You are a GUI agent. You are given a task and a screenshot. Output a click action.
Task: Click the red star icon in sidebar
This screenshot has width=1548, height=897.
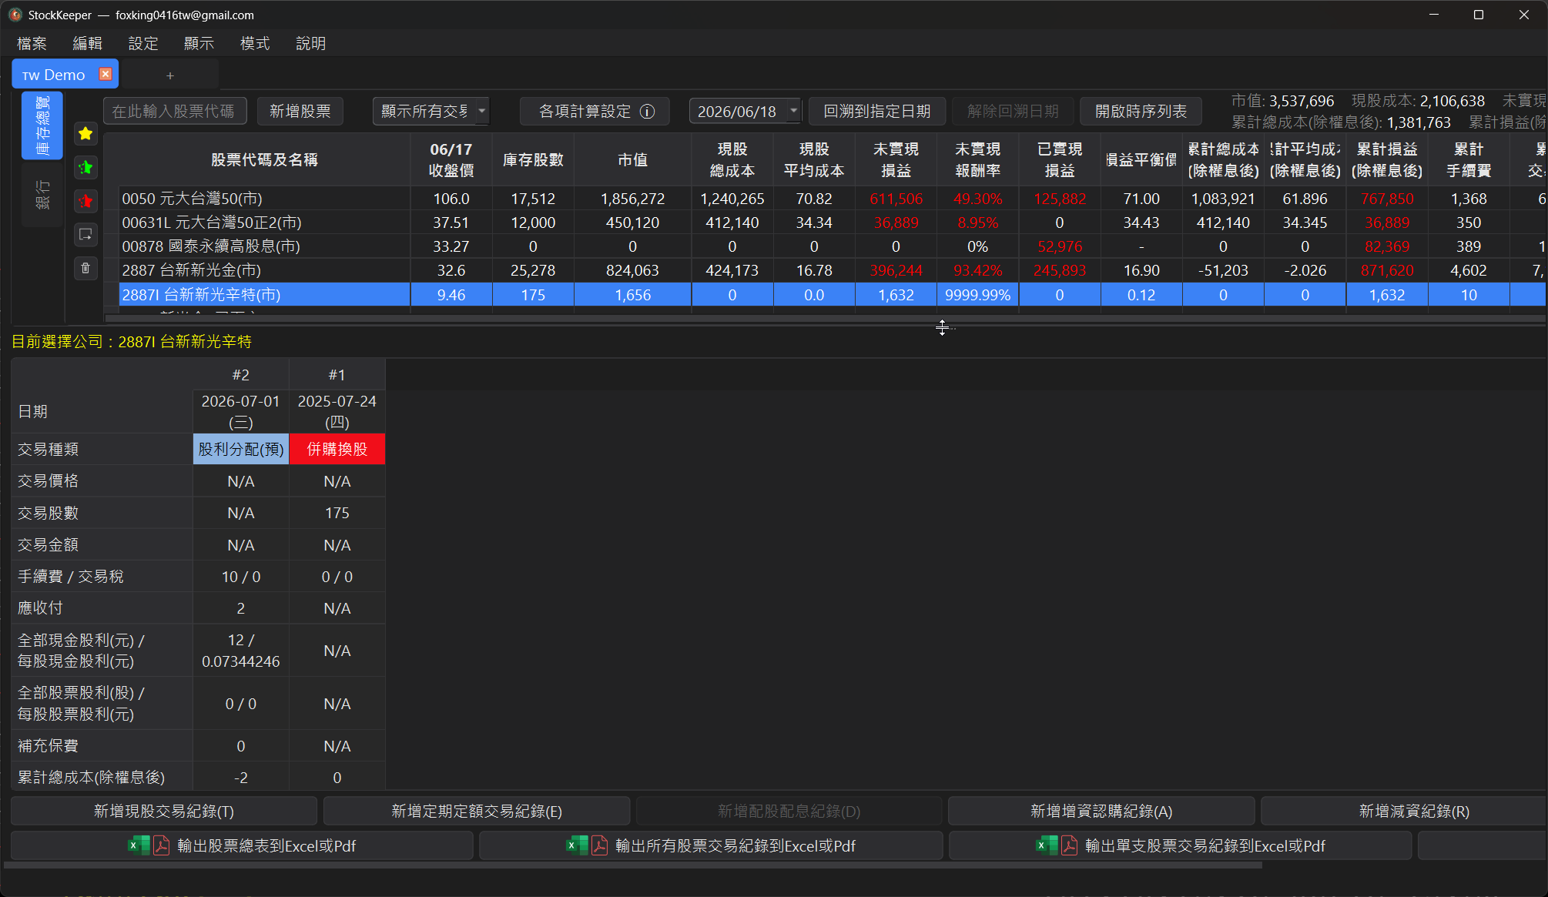pyautogui.click(x=85, y=201)
